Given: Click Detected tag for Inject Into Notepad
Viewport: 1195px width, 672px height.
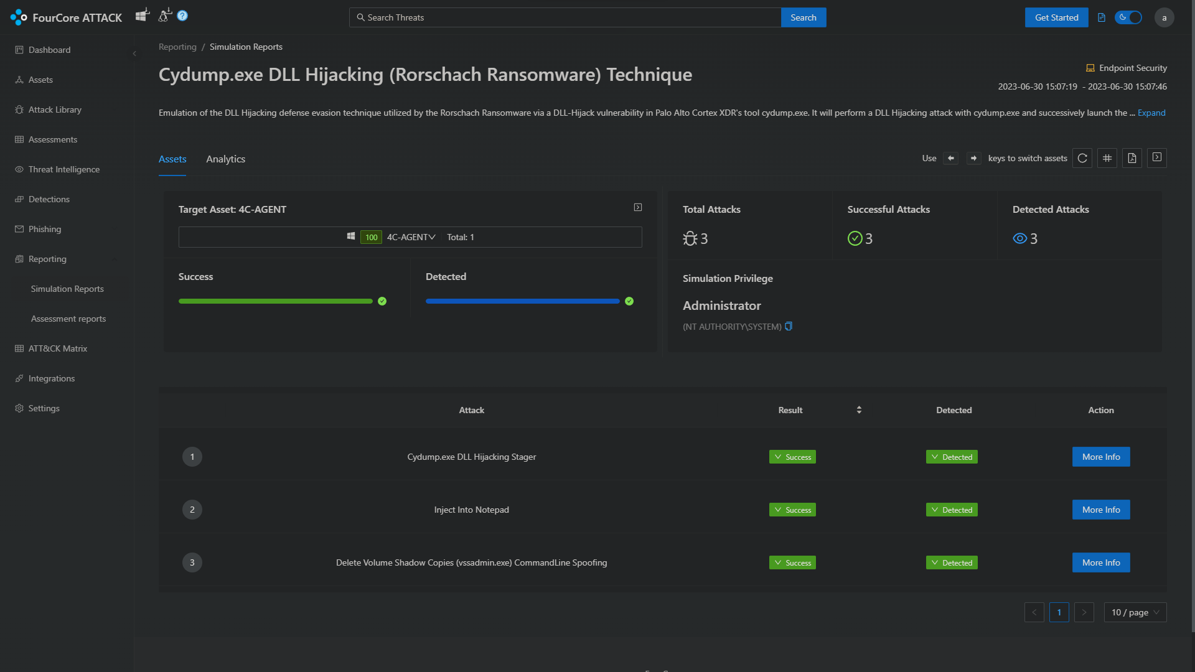Looking at the screenshot, I should click(x=952, y=510).
